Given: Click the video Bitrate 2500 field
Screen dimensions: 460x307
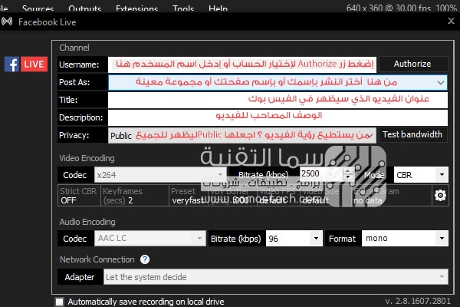Looking at the screenshot, I should click(x=321, y=174).
